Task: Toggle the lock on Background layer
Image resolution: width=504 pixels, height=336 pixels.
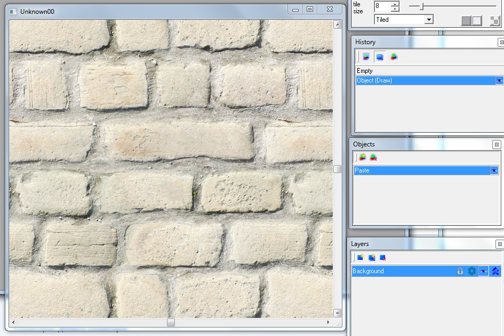Action: coord(460,271)
